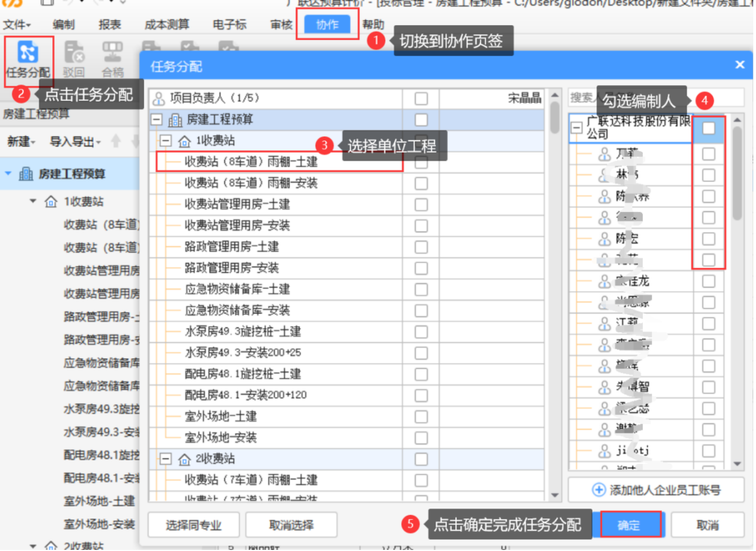
Task: Click building icon of 房建工程预算 in dialog
Action: point(175,120)
